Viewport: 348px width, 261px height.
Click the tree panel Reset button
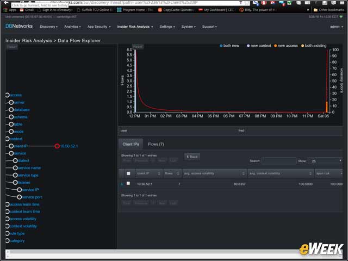pyautogui.click(x=12, y=47)
